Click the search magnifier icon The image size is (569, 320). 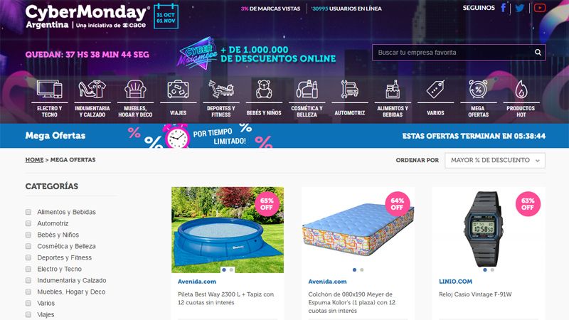point(538,52)
